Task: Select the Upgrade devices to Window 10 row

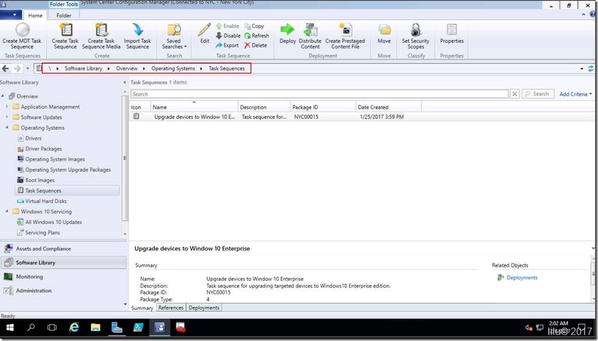Action: click(x=362, y=117)
